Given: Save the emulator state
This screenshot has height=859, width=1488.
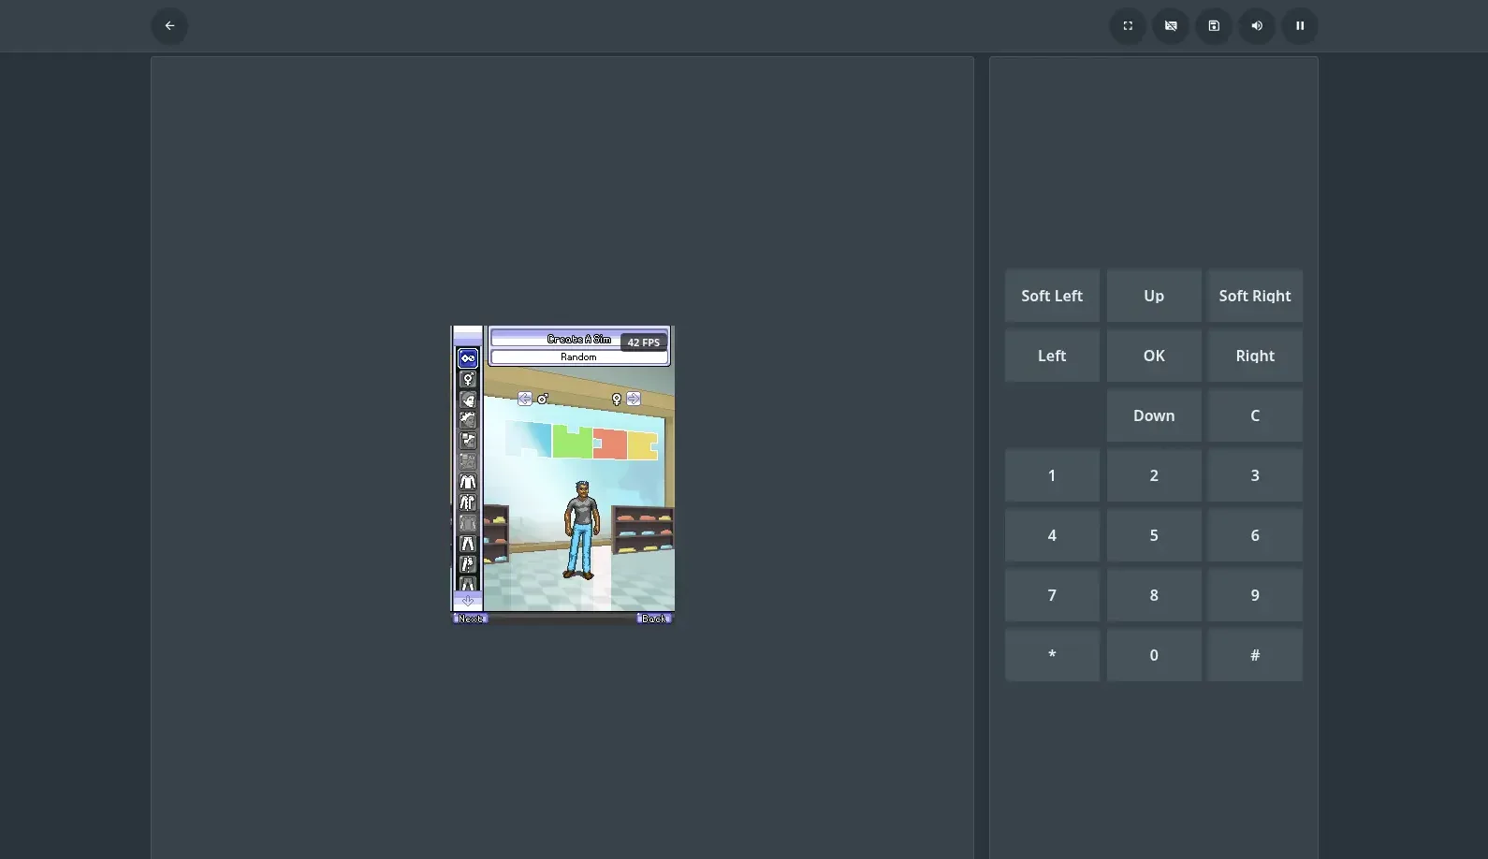Looking at the screenshot, I should pyautogui.click(x=1214, y=25).
